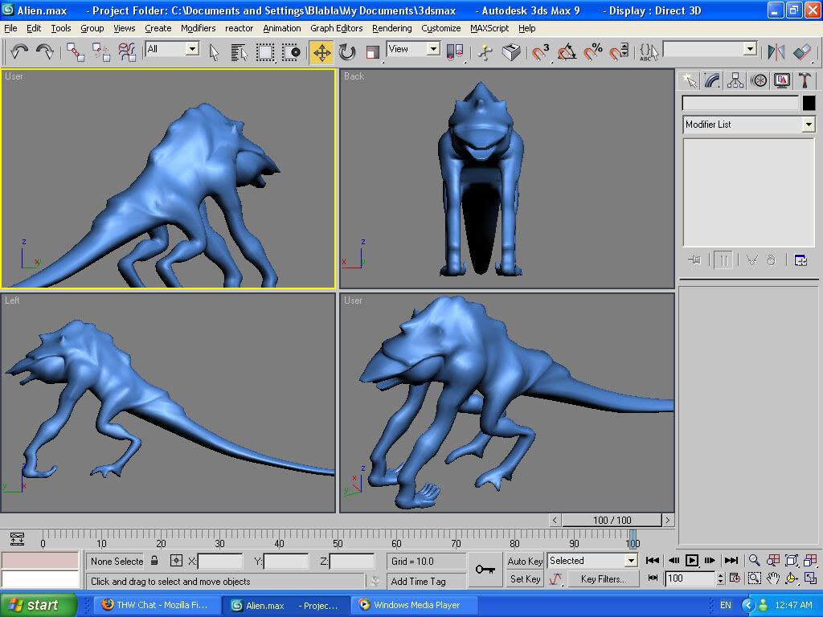The image size is (823, 617).
Task: Click the current frame spinner arrows
Action: click(x=721, y=578)
